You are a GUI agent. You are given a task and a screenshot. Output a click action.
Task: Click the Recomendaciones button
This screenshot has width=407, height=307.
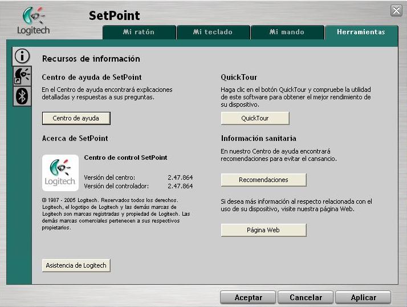pyautogui.click(x=263, y=180)
